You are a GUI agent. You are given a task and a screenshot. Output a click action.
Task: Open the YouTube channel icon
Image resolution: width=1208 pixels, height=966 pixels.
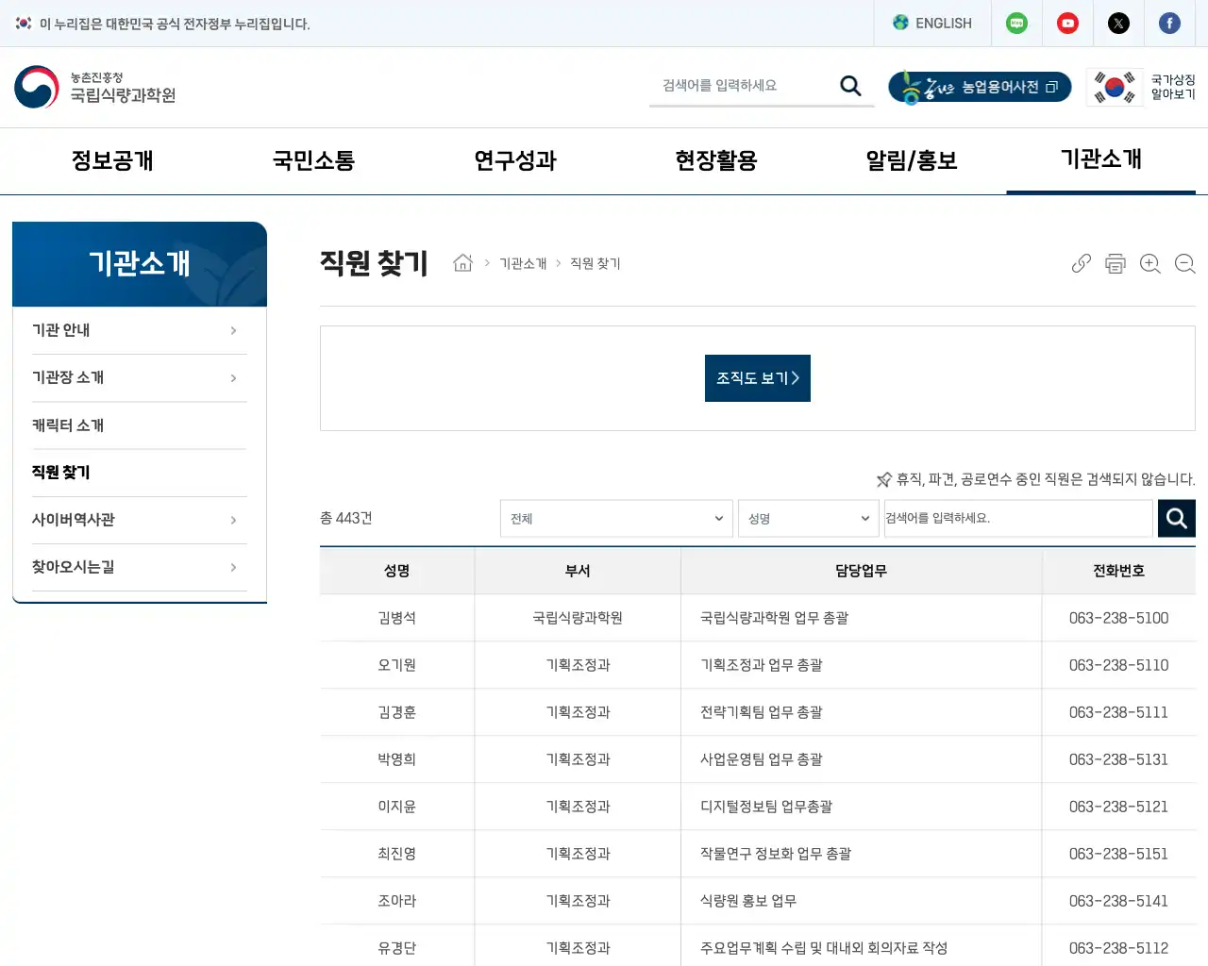click(x=1067, y=23)
